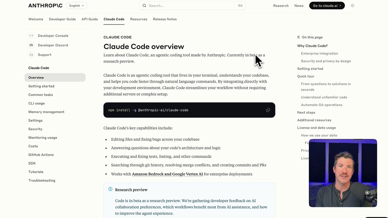Open CLI usage in the sidebar
The image size is (388, 218).
point(37,103)
